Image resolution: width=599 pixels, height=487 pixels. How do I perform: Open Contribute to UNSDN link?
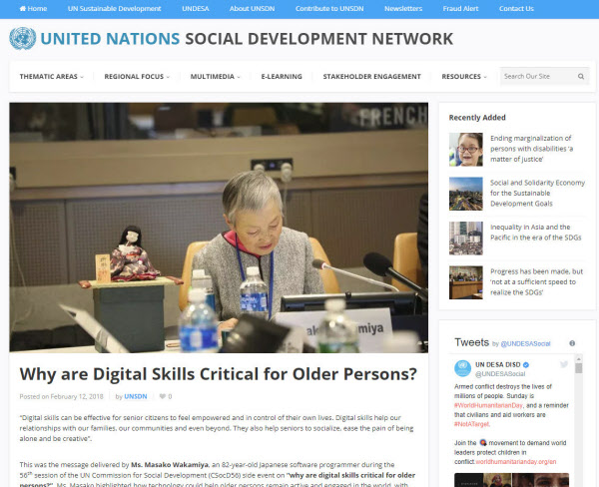[x=329, y=8]
